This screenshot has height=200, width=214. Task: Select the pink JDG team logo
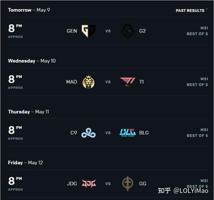(89, 183)
